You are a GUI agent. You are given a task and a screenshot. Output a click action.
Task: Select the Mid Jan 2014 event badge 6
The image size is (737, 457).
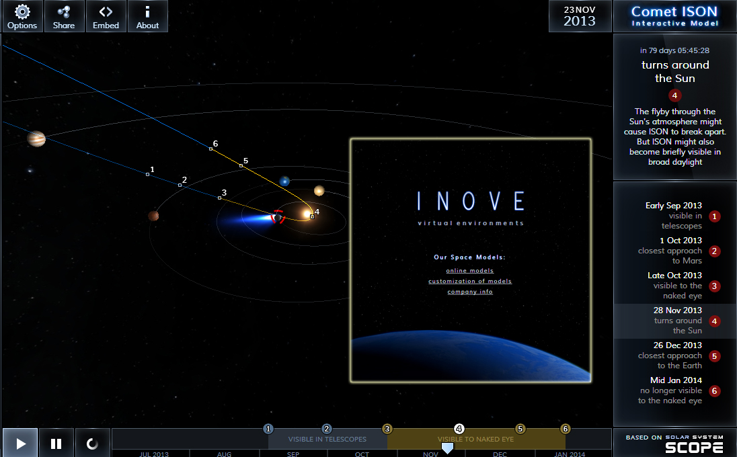click(x=714, y=390)
